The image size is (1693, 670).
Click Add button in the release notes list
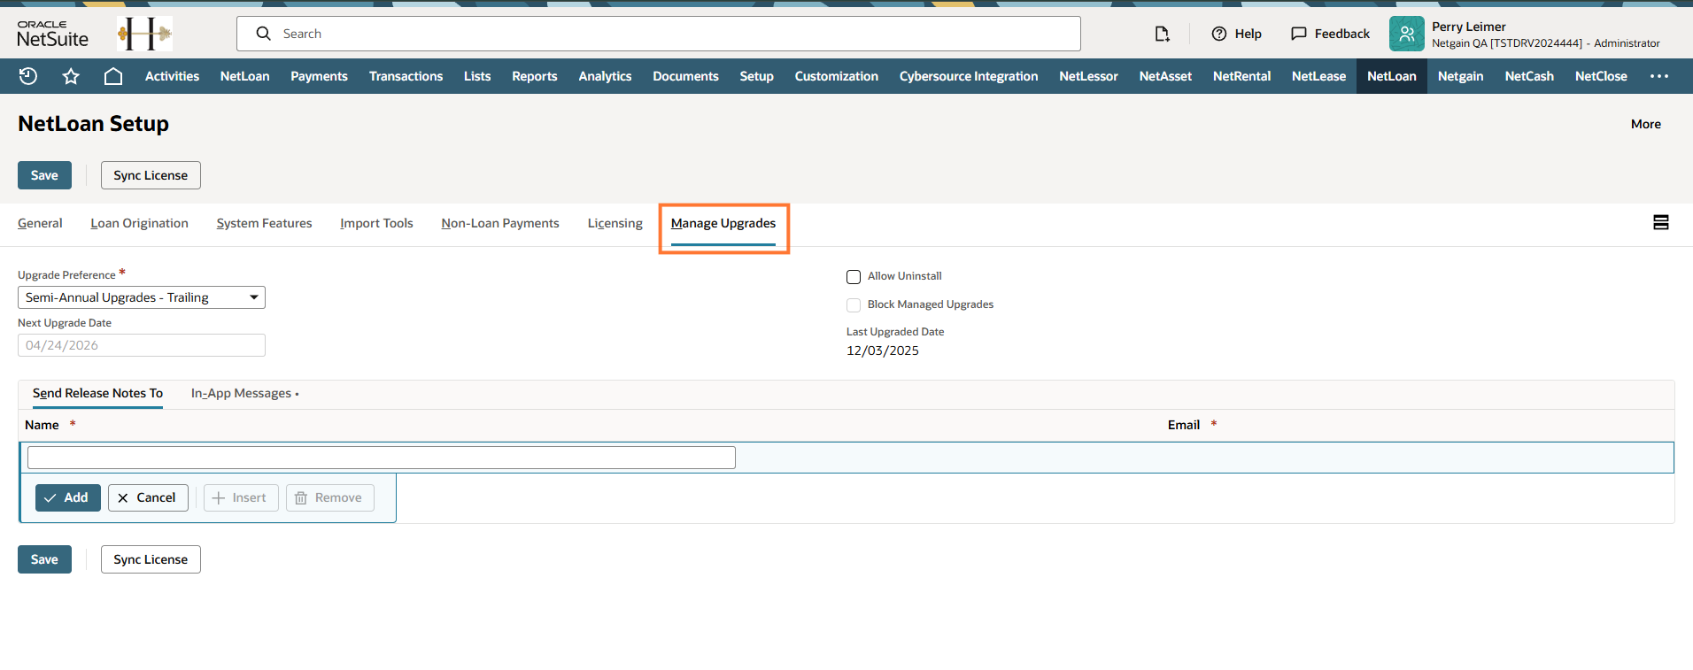[x=67, y=497]
